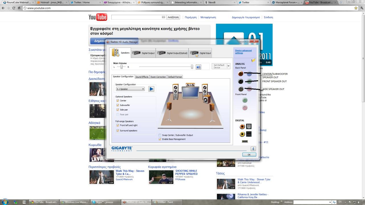365x205 pixels.
Task: Open the 5.1 Speaker configuration dropdown
Action: 130,89
